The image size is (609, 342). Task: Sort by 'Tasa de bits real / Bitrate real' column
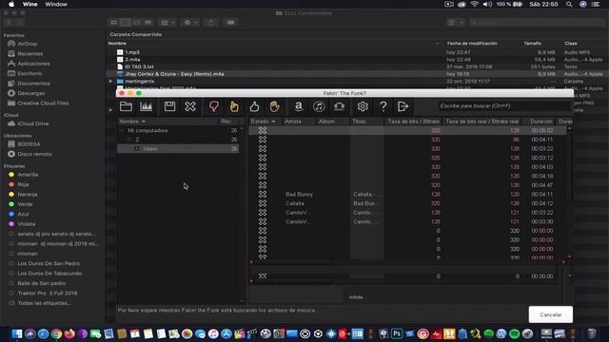coord(482,122)
